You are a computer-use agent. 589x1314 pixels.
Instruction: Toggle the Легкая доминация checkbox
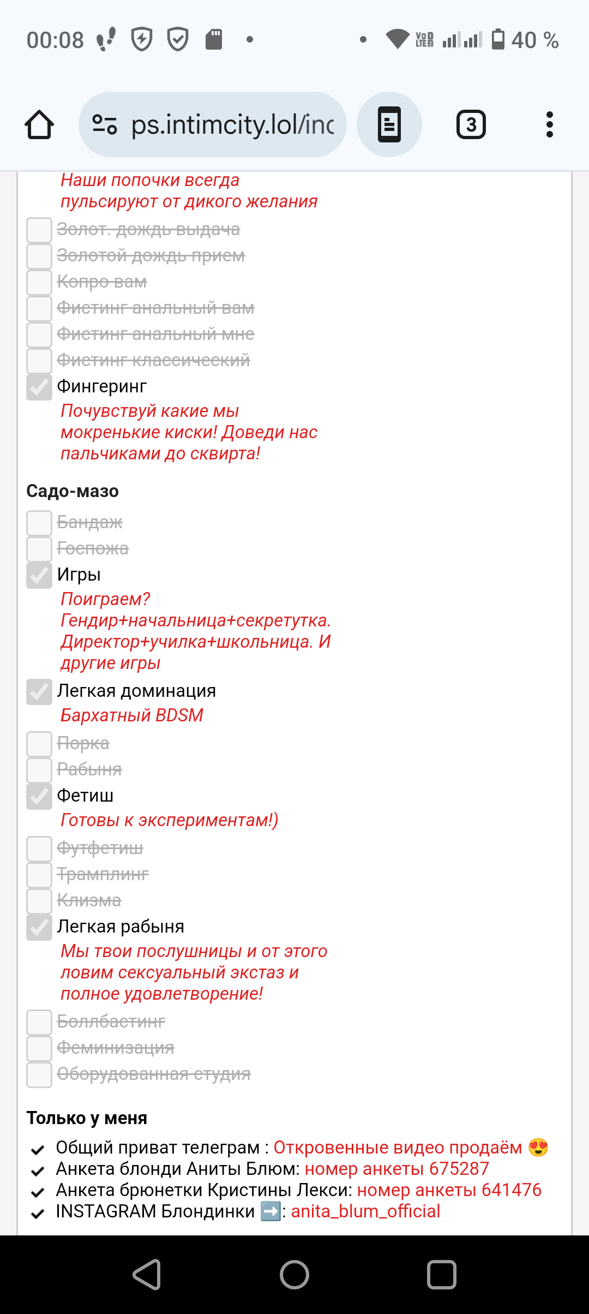point(39,691)
